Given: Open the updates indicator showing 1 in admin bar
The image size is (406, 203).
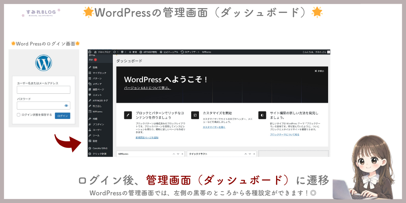Looking at the screenshot, I should click(x=116, y=52).
